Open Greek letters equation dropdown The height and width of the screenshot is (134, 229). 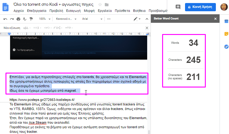coord(27,28)
